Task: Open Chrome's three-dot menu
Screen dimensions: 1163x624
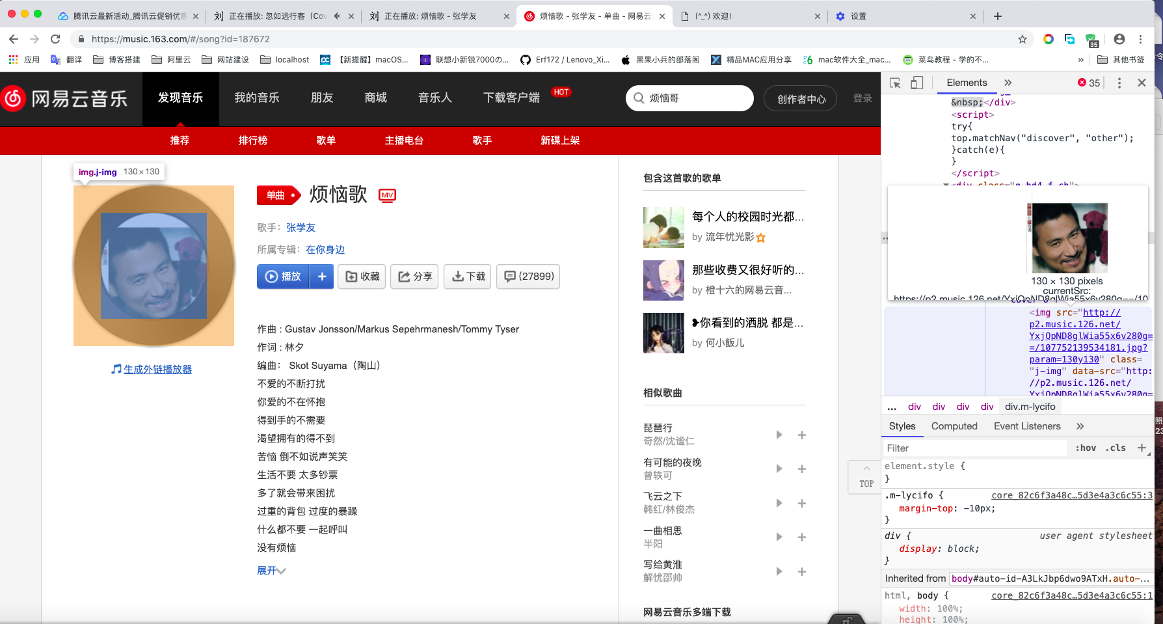Action: tap(1140, 39)
